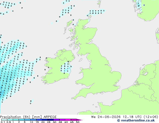The width and height of the screenshot is (159, 123).
Task: Click the '10' legend scale label
Action: pos(31,122)
